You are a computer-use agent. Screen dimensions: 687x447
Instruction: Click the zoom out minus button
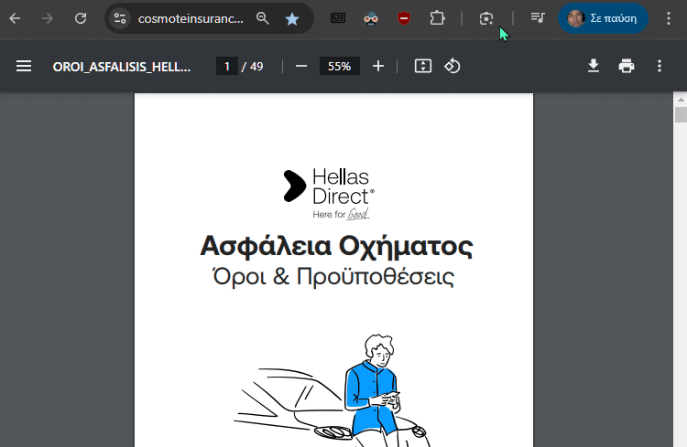300,66
